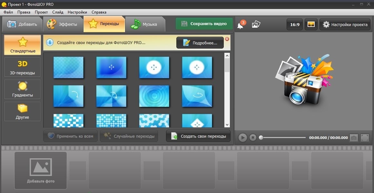Change the 16:9 aspect ratio
Image resolution: width=374 pixels, height=193 pixels.
pyautogui.click(x=295, y=24)
